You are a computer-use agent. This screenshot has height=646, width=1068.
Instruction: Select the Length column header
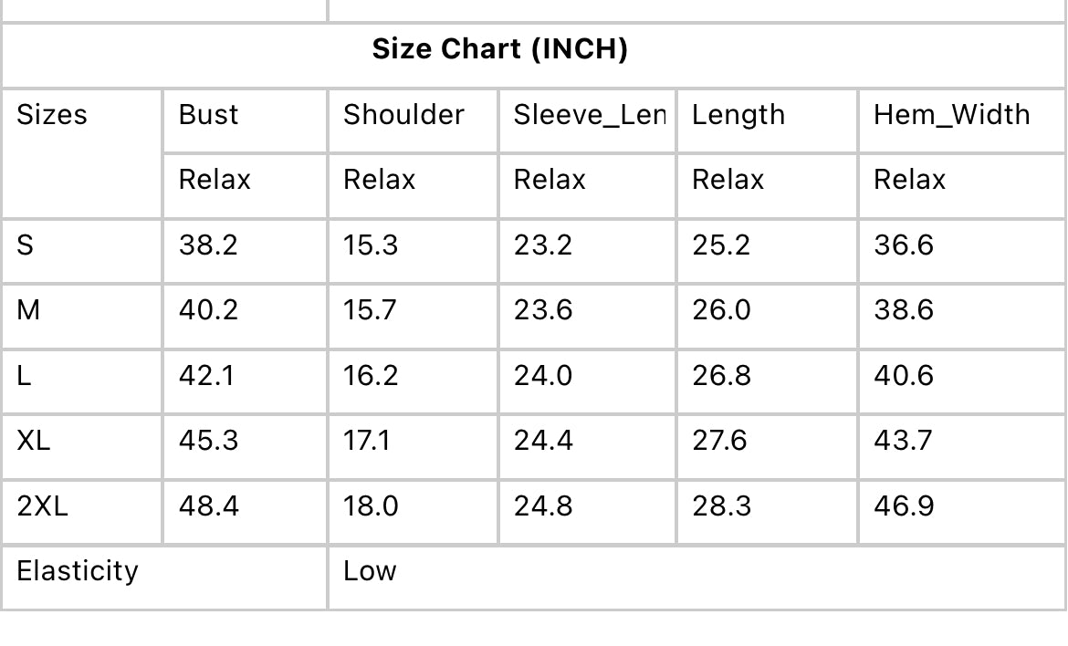coord(738,115)
